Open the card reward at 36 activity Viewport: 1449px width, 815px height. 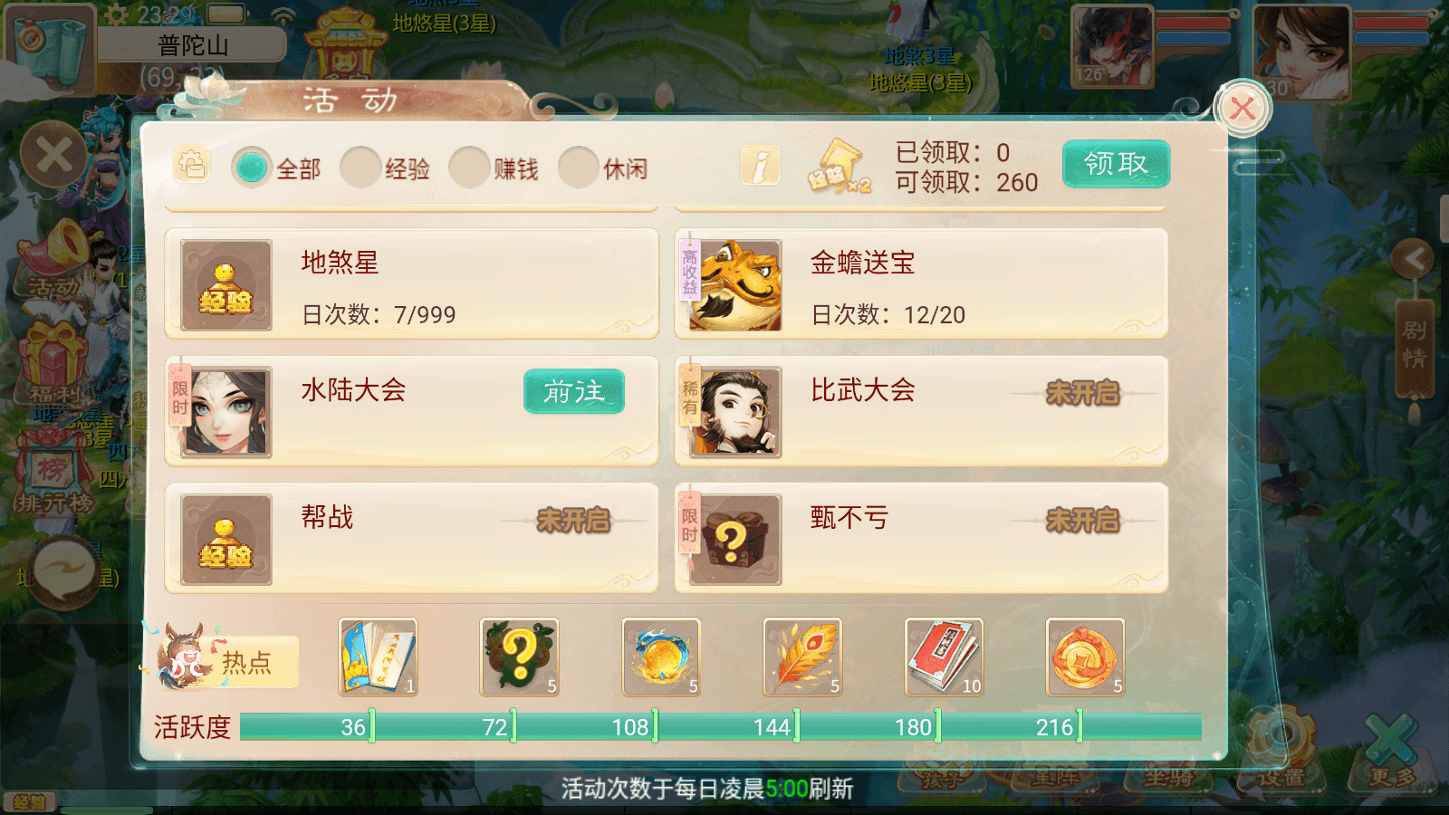point(378,657)
